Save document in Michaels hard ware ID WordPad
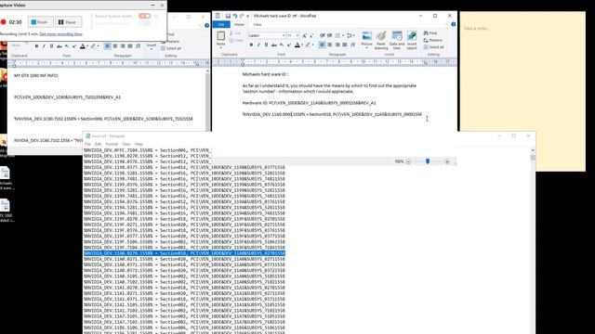The width and height of the screenshot is (595, 334). coord(228,16)
